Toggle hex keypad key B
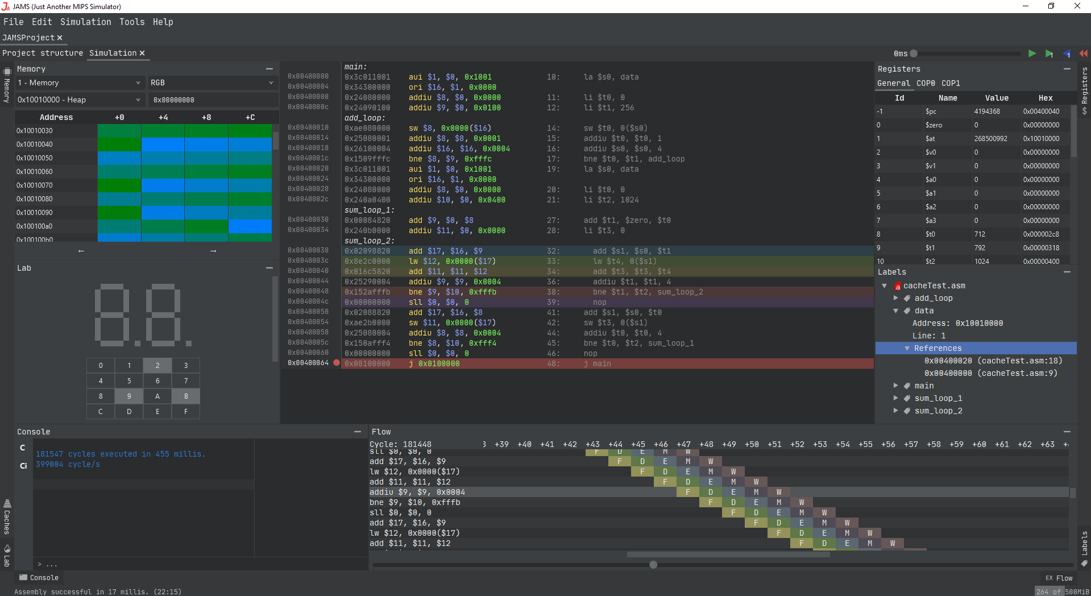1091x596 pixels. point(186,396)
